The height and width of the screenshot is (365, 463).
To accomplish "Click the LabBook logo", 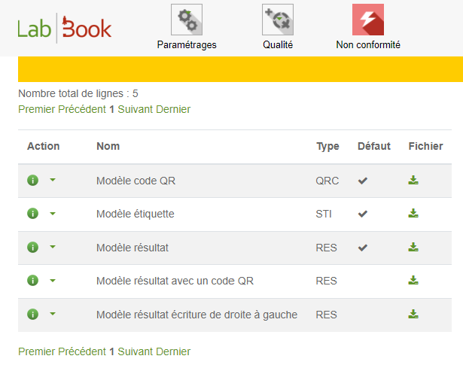I will 65,29.
